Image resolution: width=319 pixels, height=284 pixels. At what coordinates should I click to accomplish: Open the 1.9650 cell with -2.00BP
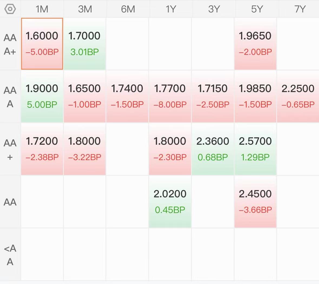(255, 44)
